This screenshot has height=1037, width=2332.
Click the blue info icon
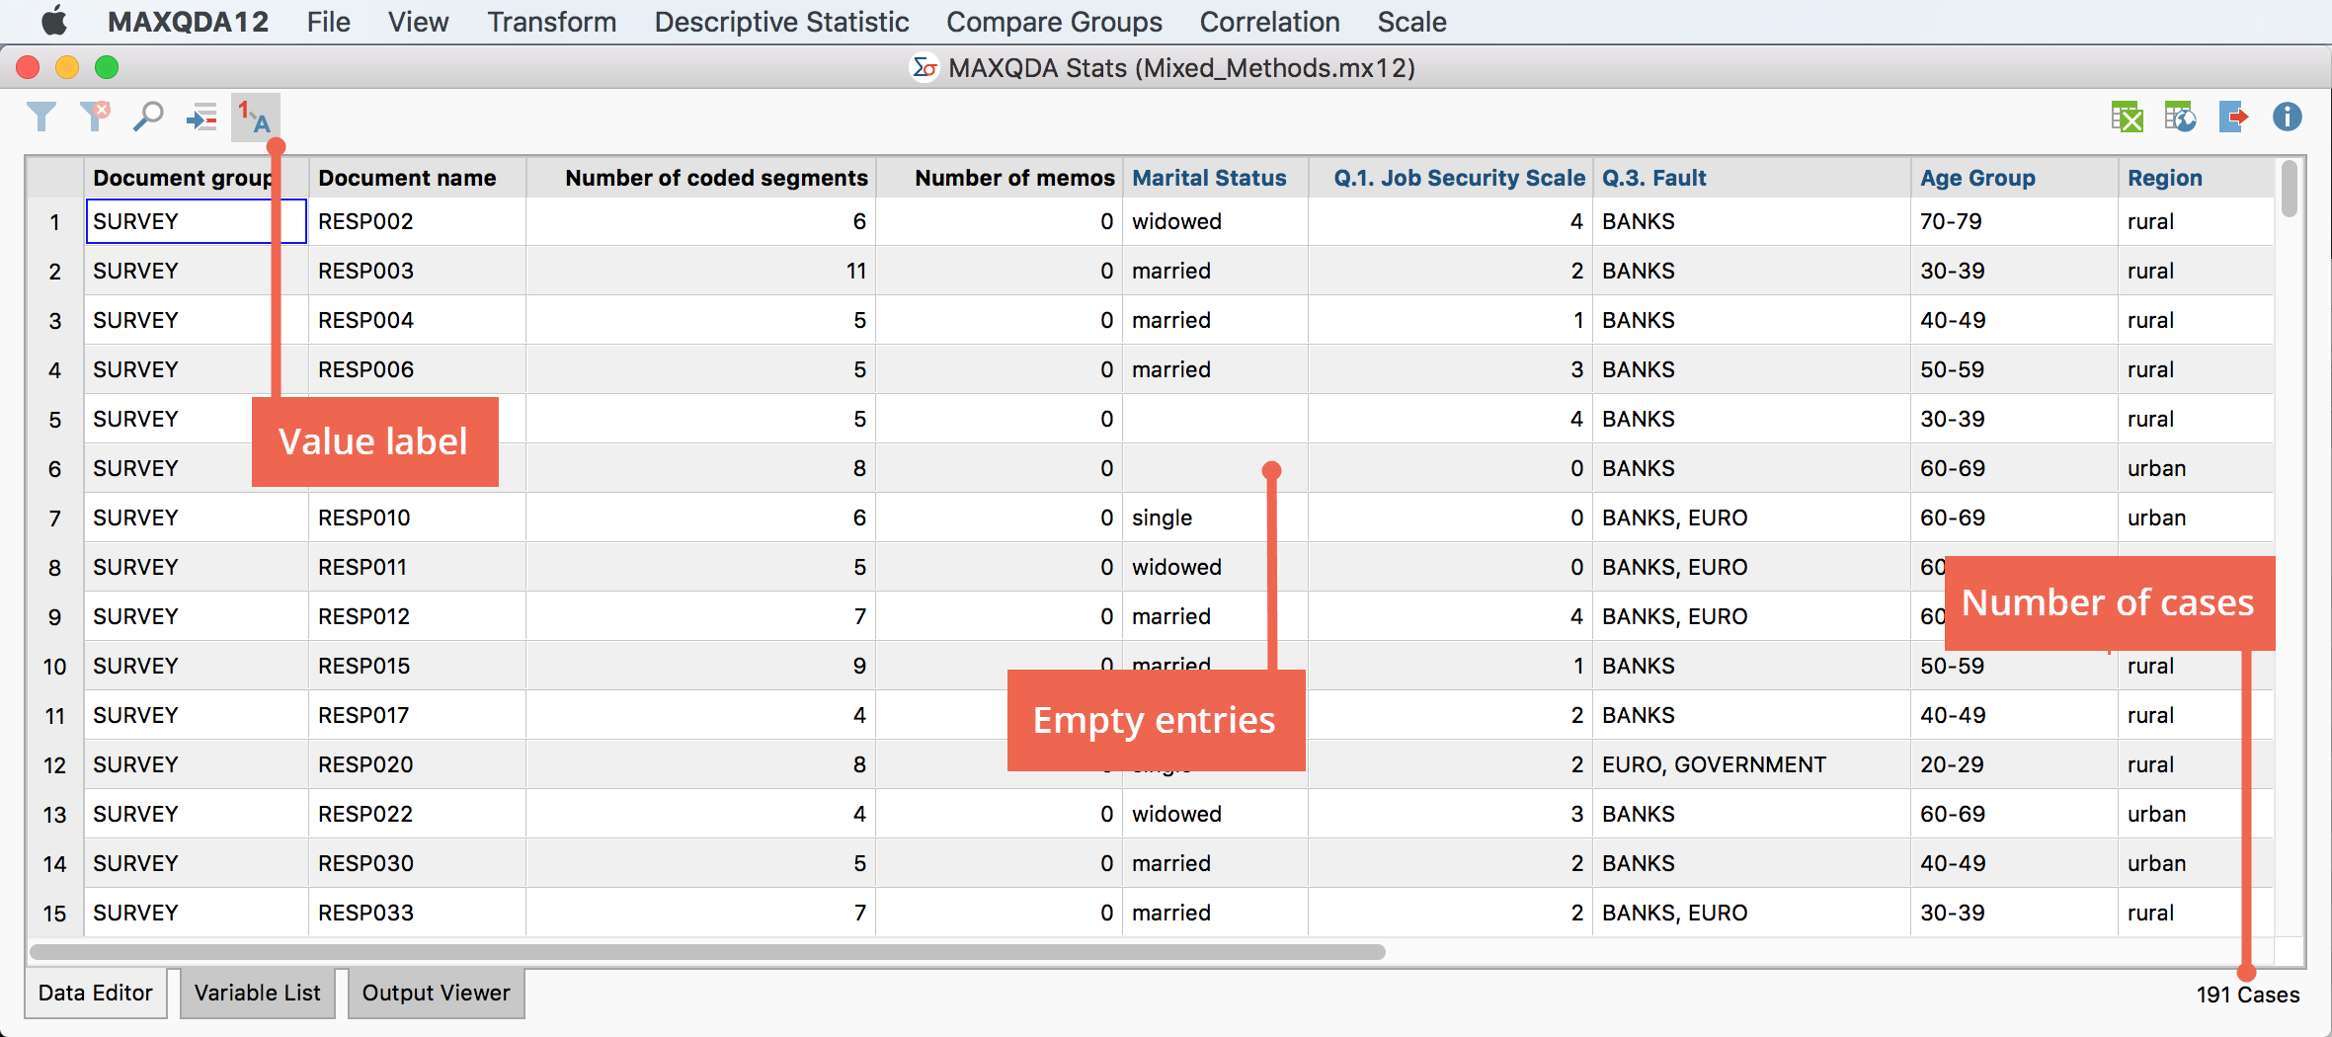(2287, 118)
